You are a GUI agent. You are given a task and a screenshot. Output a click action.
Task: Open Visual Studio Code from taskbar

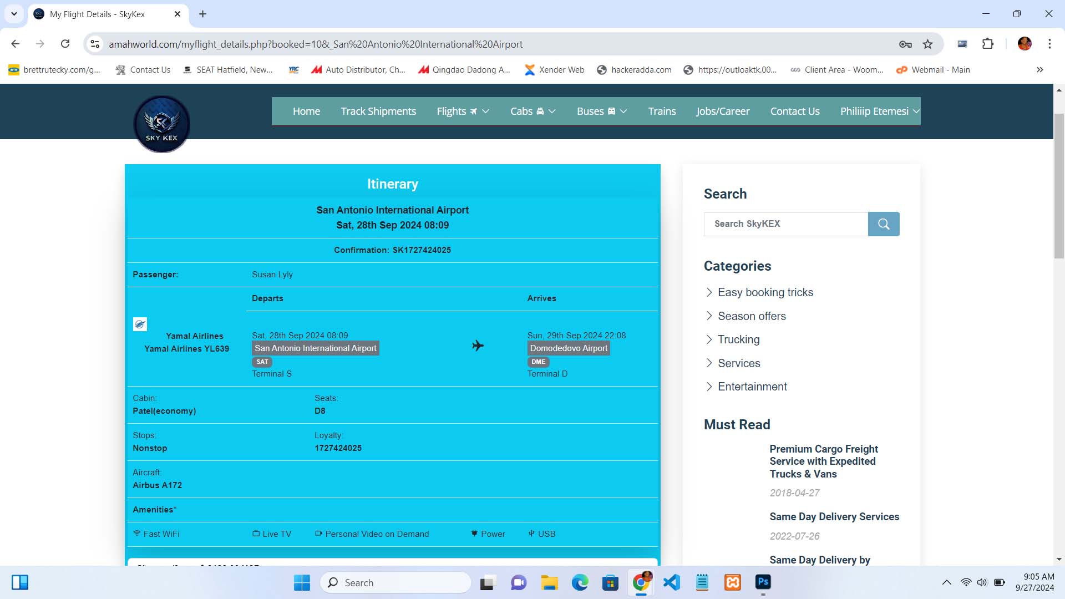click(x=671, y=582)
